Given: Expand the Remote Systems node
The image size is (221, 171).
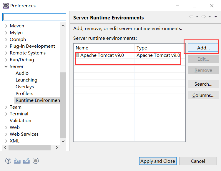Looking at the screenshot, I should point(6,53).
